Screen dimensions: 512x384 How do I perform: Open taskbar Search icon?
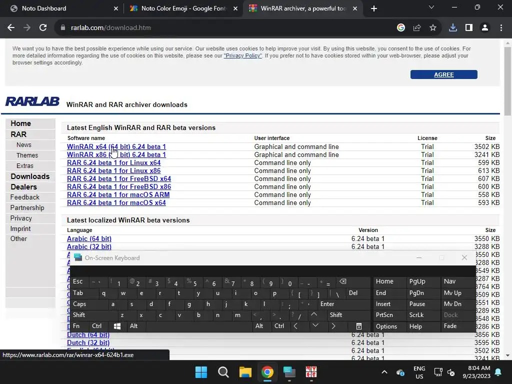click(223, 372)
